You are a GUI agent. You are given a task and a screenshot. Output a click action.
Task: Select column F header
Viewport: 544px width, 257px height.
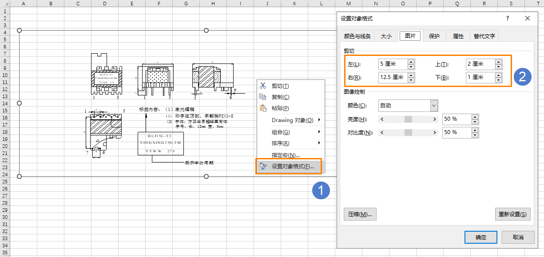(x=159, y=4)
